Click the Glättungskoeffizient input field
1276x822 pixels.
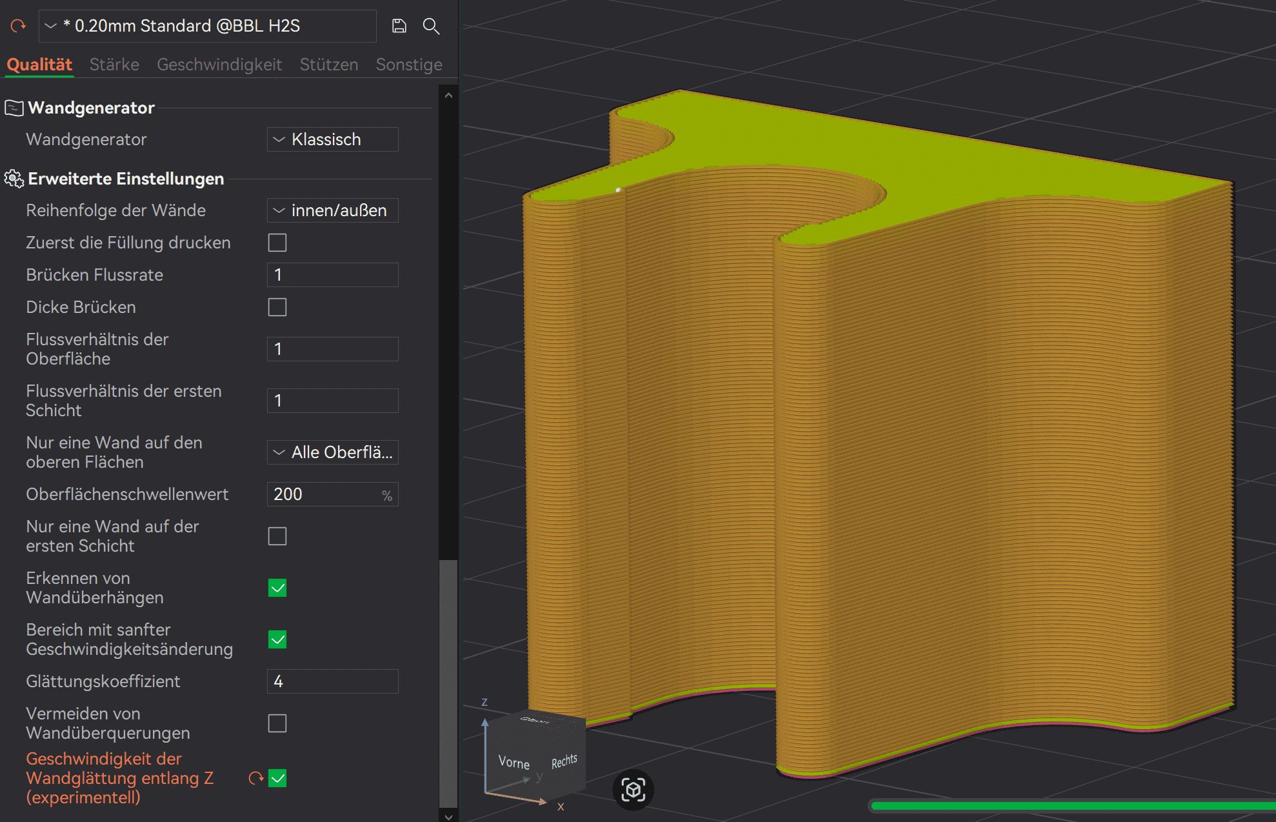click(332, 681)
